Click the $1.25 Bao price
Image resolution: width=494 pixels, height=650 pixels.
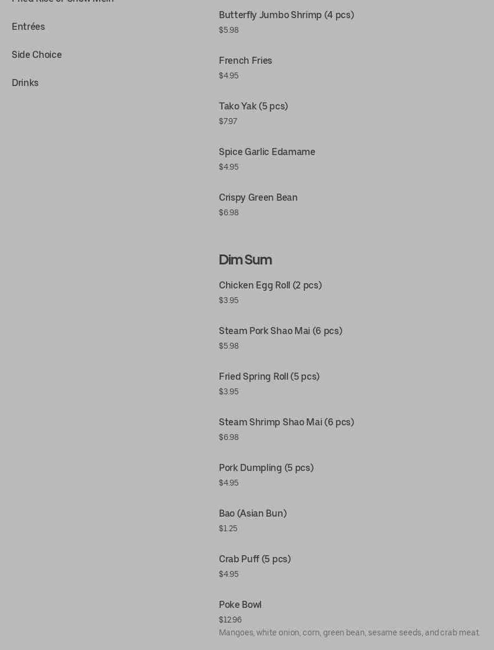(x=228, y=528)
